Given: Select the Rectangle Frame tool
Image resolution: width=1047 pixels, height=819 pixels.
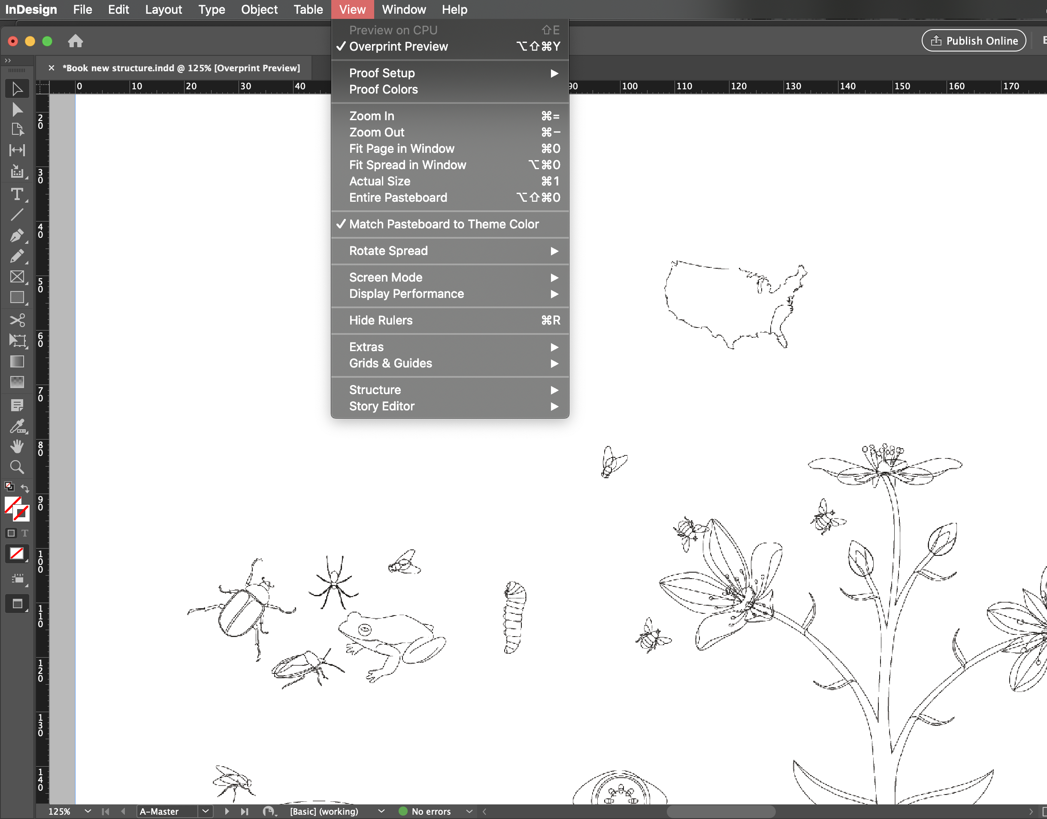Looking at the screenshot, I should coord(17,277).
